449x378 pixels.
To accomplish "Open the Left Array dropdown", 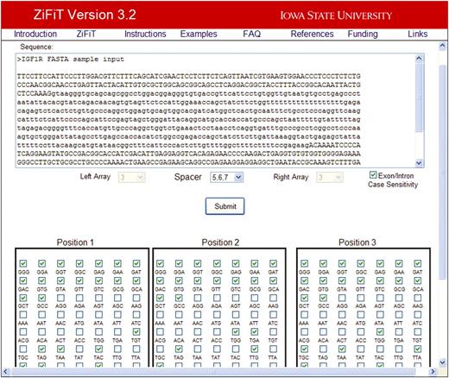I will (132, 177).
